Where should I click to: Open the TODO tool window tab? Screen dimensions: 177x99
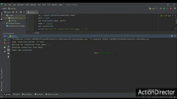16,94
